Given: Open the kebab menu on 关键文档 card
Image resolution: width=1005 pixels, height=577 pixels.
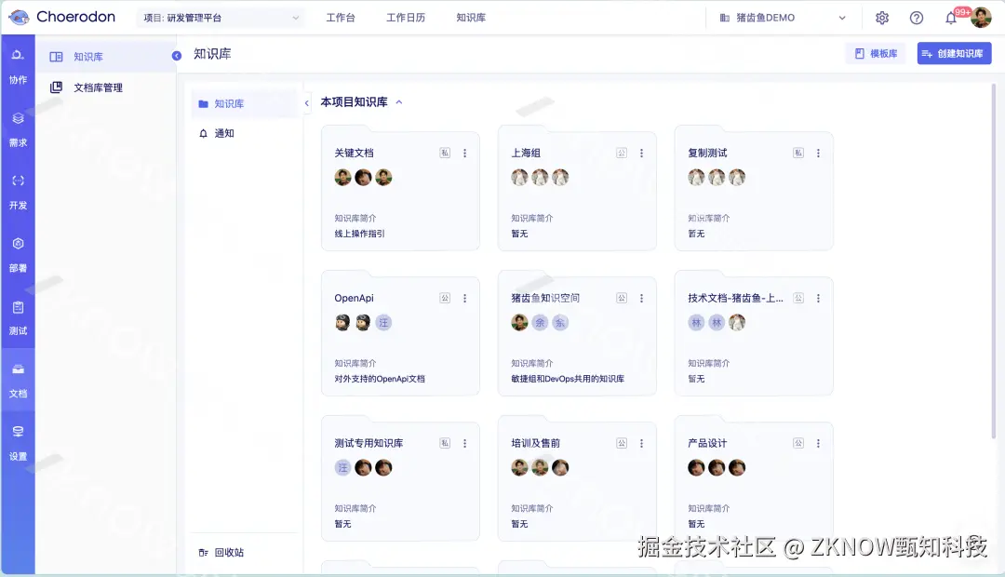Looking at the screenshot, I should 465,153.
